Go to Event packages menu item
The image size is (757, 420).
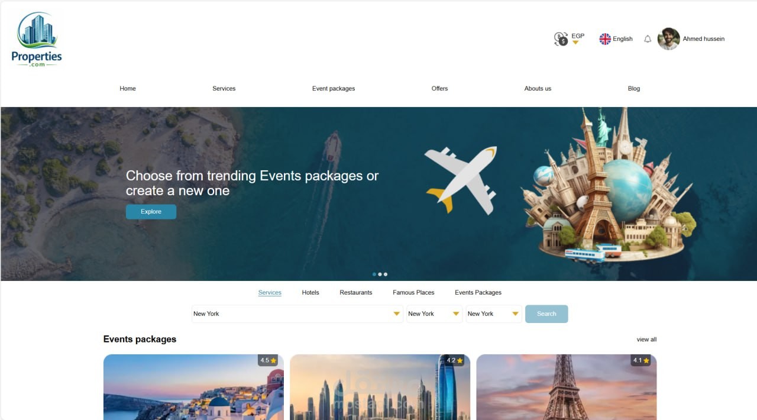(x=334, y=89)
